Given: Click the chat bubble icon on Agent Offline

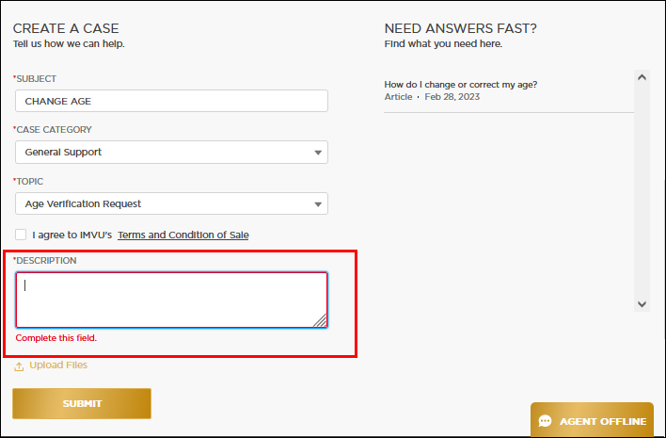Looking at the screenshot, I should pos(545,421).
